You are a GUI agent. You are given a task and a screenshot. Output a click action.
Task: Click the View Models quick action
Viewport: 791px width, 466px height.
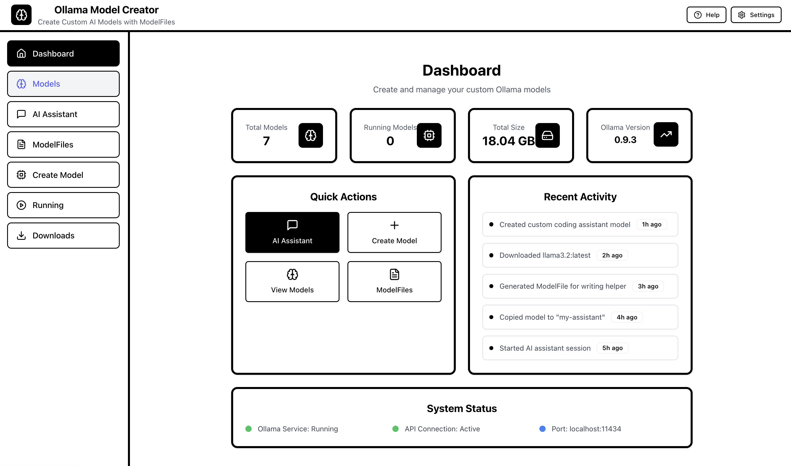(292, 281)
